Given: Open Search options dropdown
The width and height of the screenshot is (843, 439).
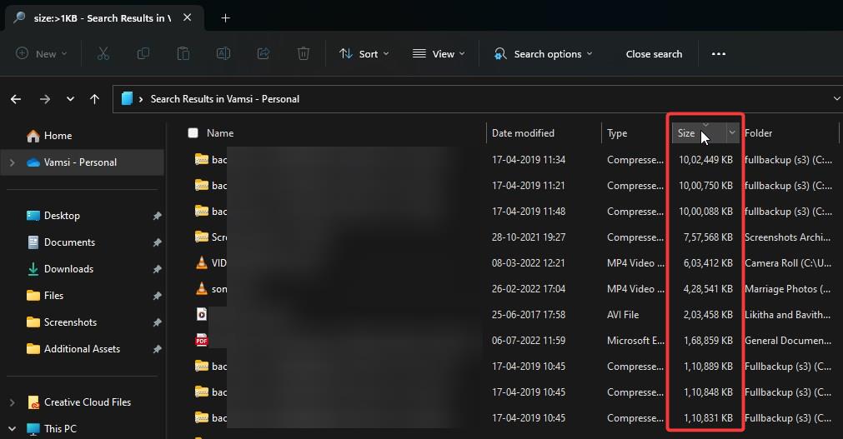Looking at the screenshot, I should (x=543, y=54).
